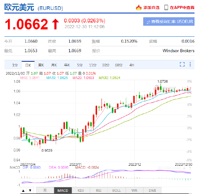The image size is (203, 194).
Task: Click the DEA: 0.0095 value
Action: click(59, 168)
